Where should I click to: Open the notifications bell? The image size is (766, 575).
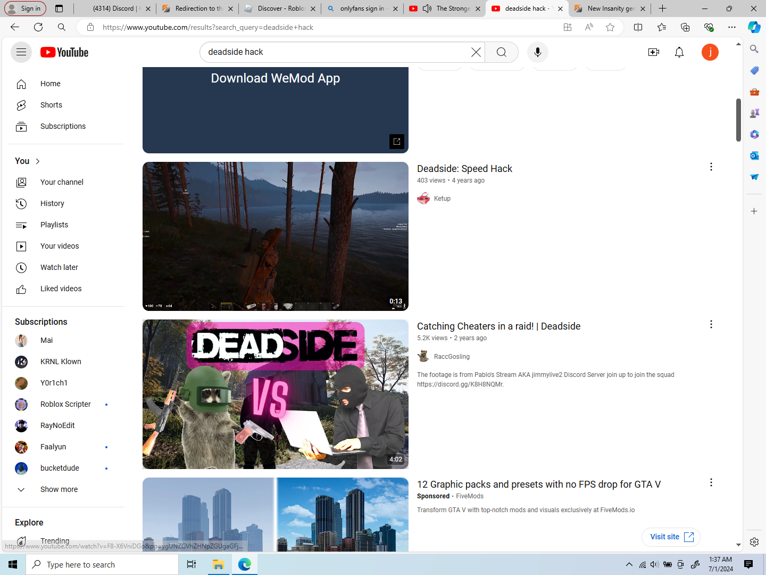(679, 52)
